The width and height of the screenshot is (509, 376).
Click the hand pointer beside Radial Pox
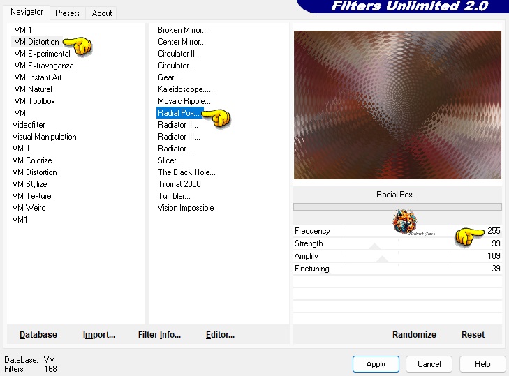click(220, 118)
